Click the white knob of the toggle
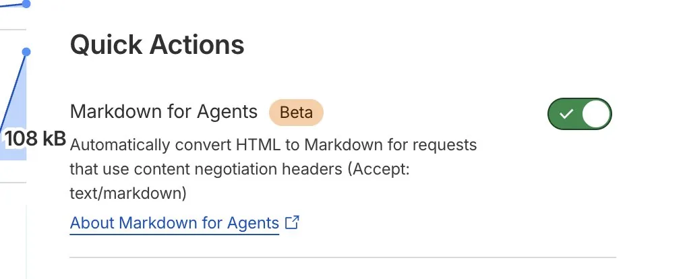The width and height of the screenshot is (685, 279). tap(596, 114)
